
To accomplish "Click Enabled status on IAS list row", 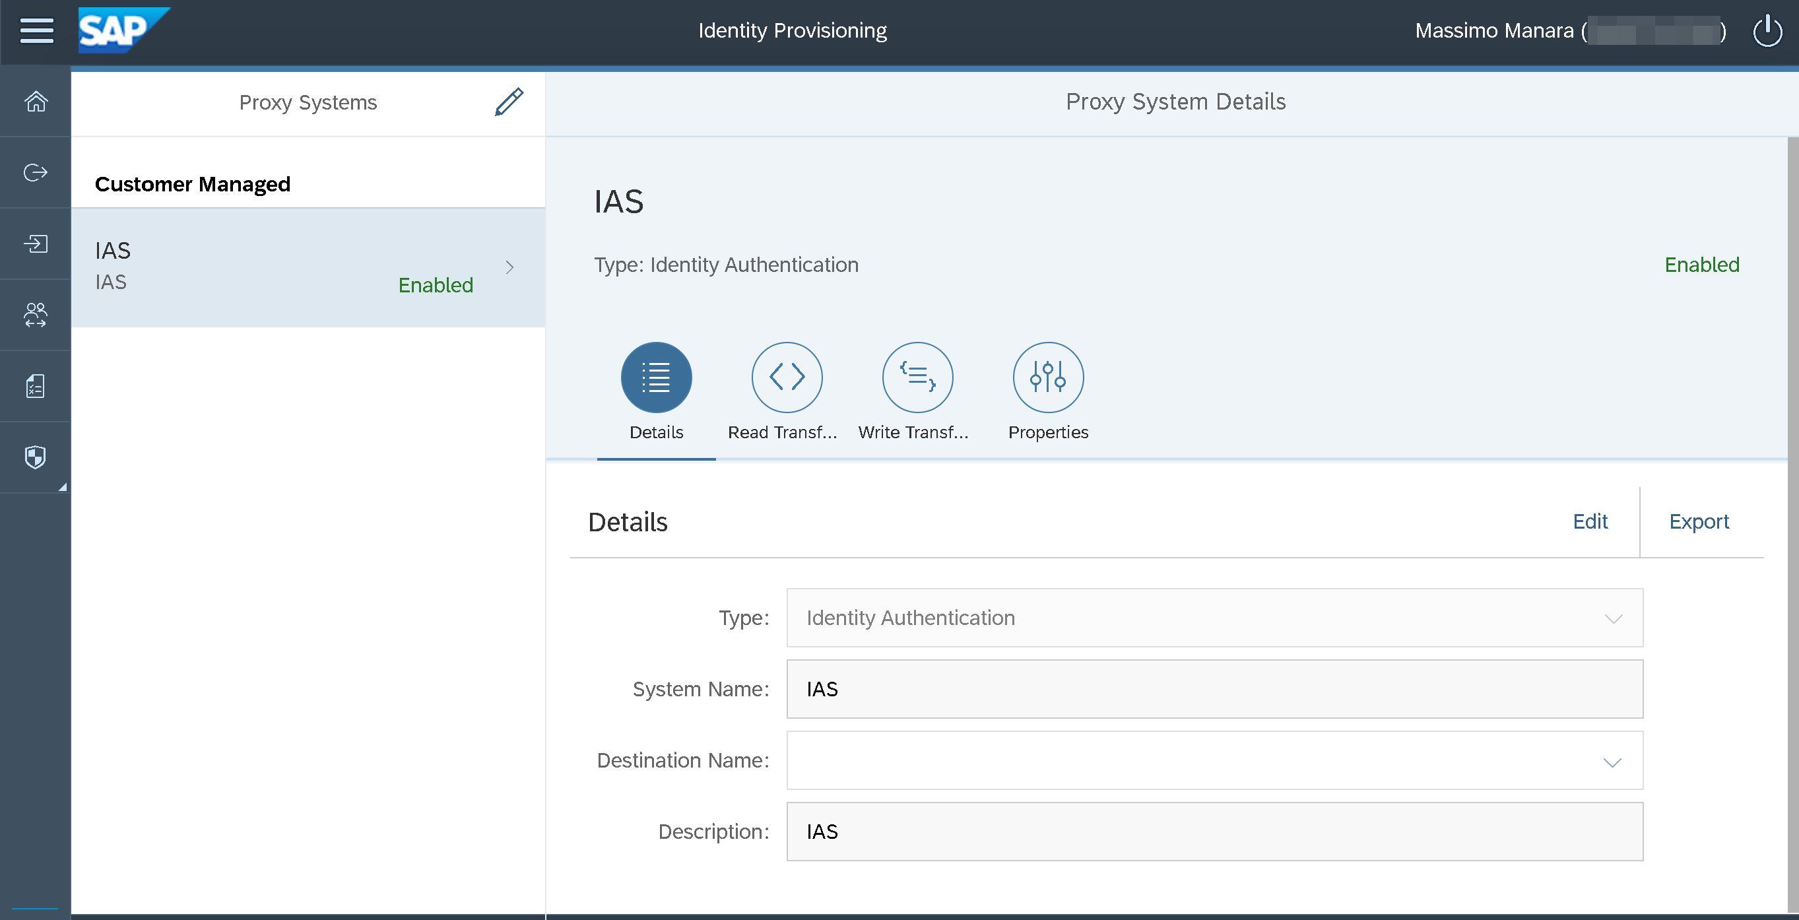I will point(435,285).
